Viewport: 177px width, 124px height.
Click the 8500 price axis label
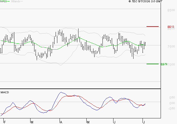tap(171, 10)
